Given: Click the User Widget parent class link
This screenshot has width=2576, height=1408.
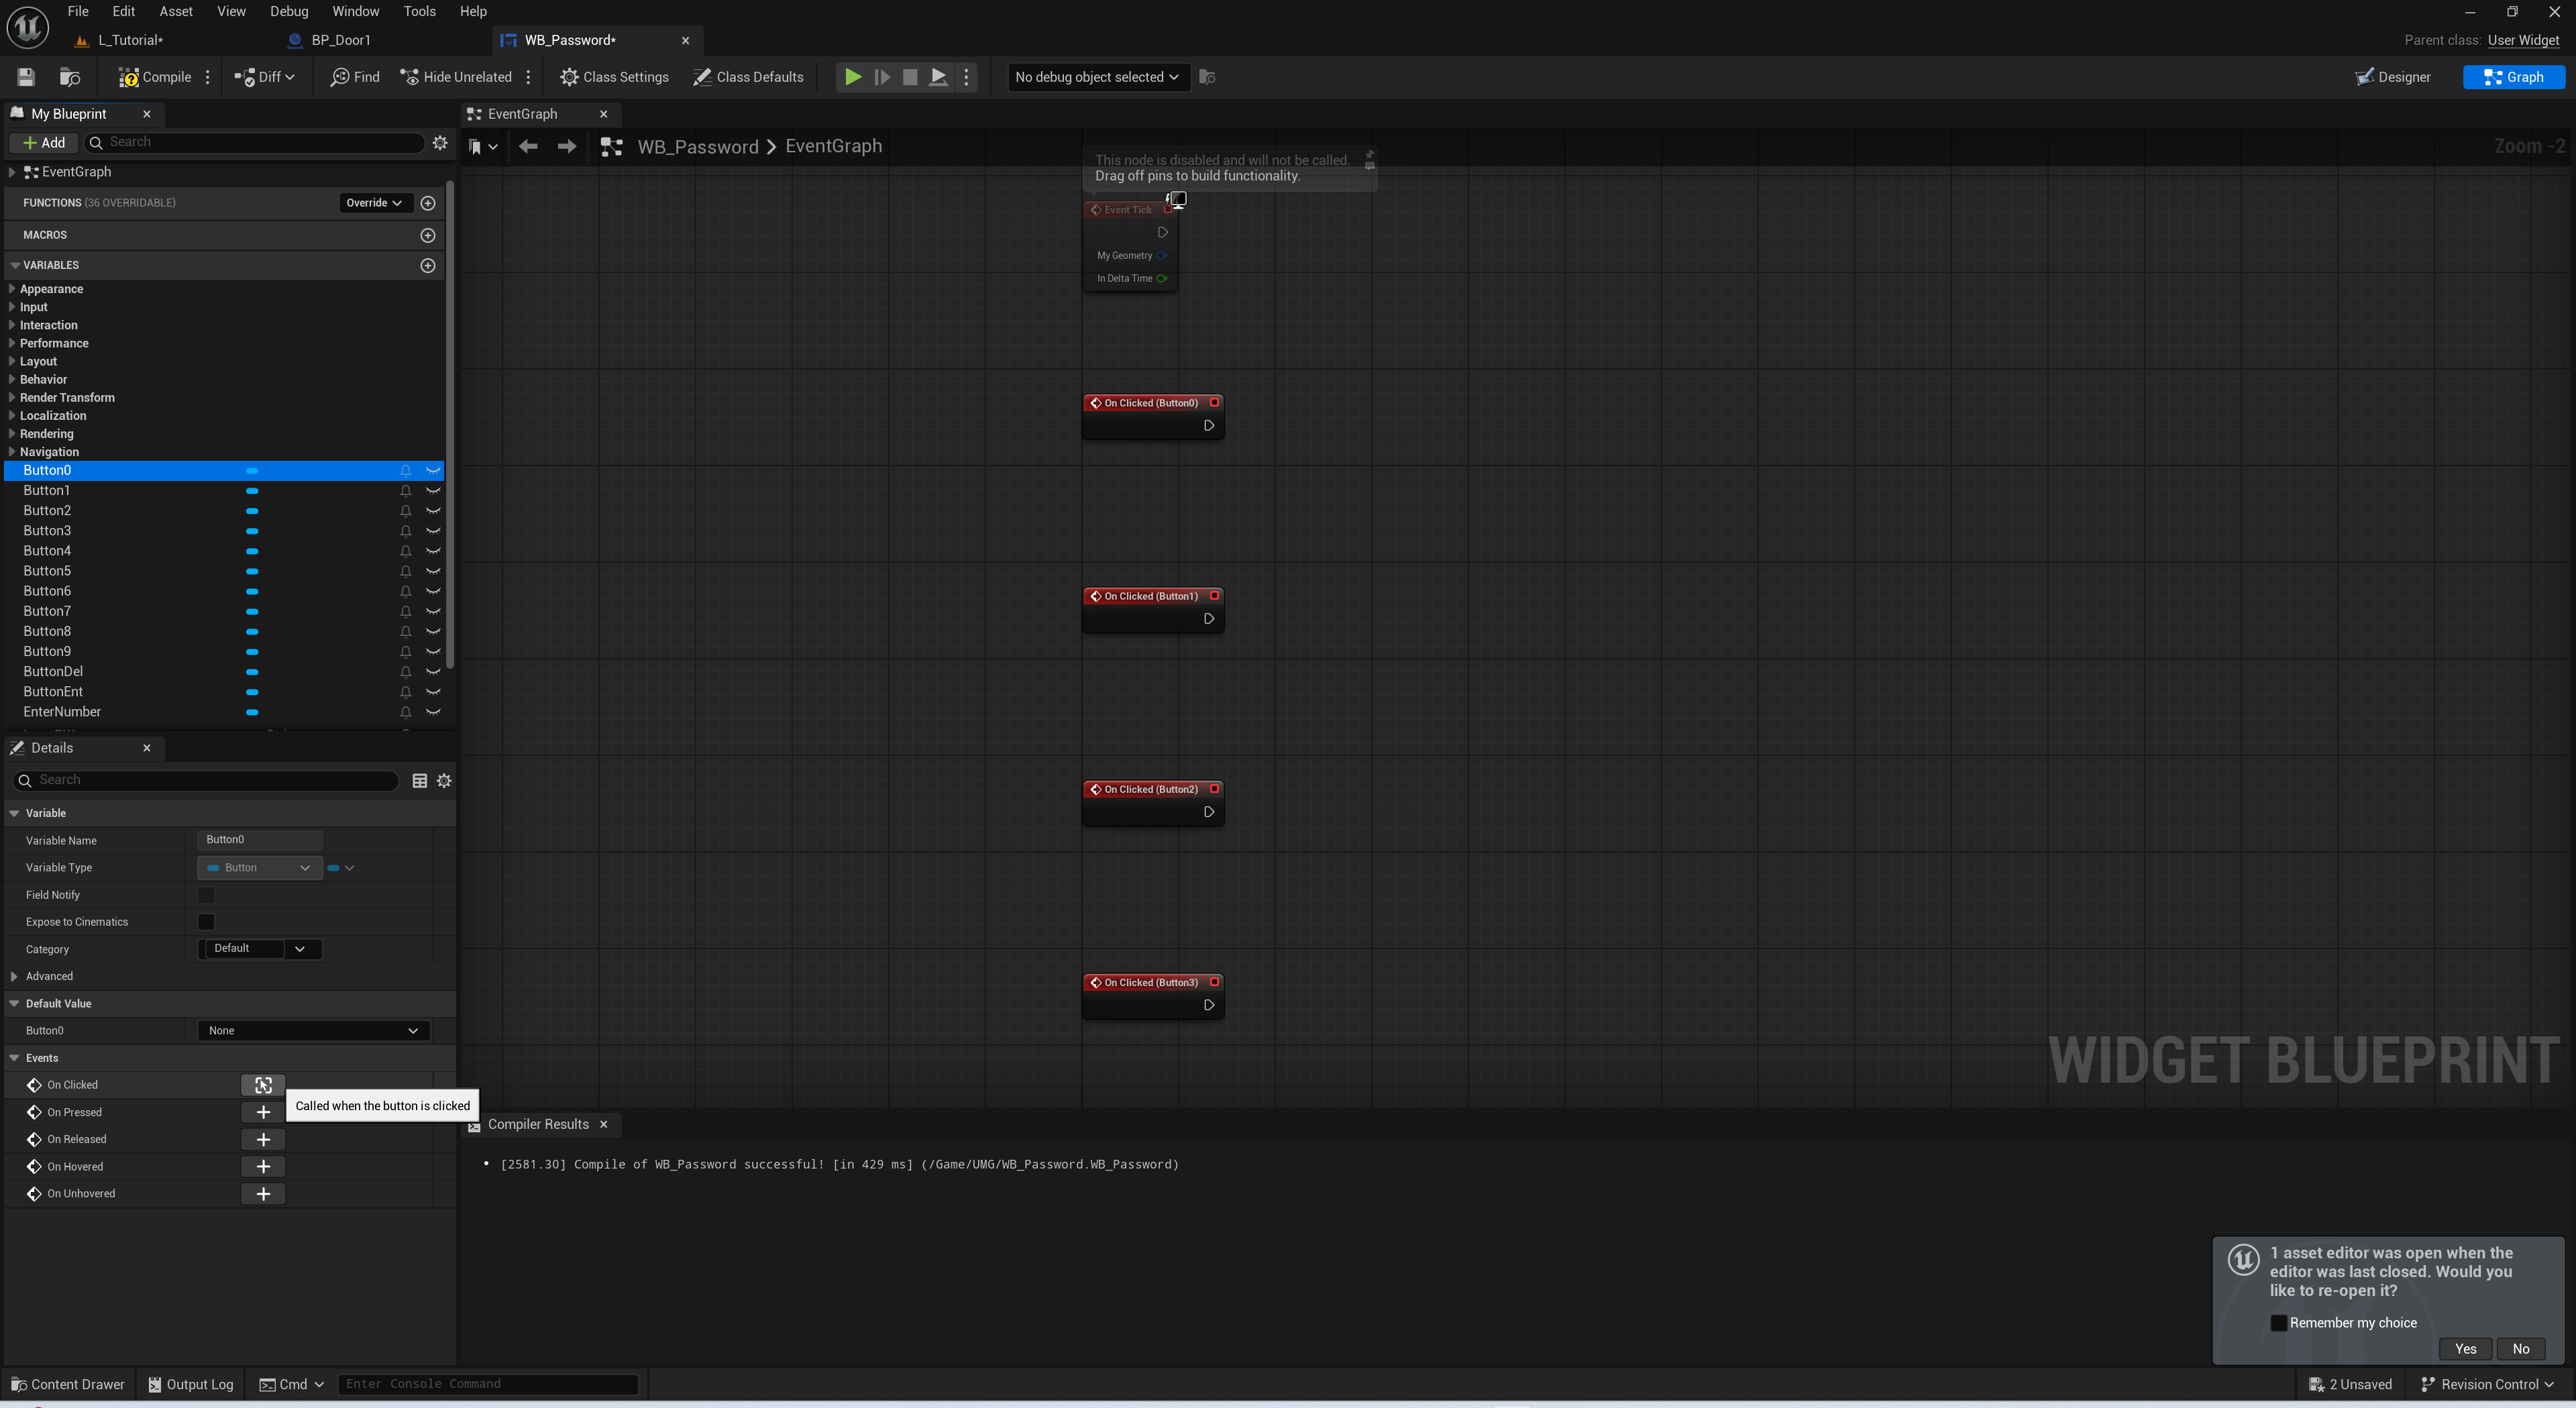Looking at the screenshot, I should click(2523, 40).
